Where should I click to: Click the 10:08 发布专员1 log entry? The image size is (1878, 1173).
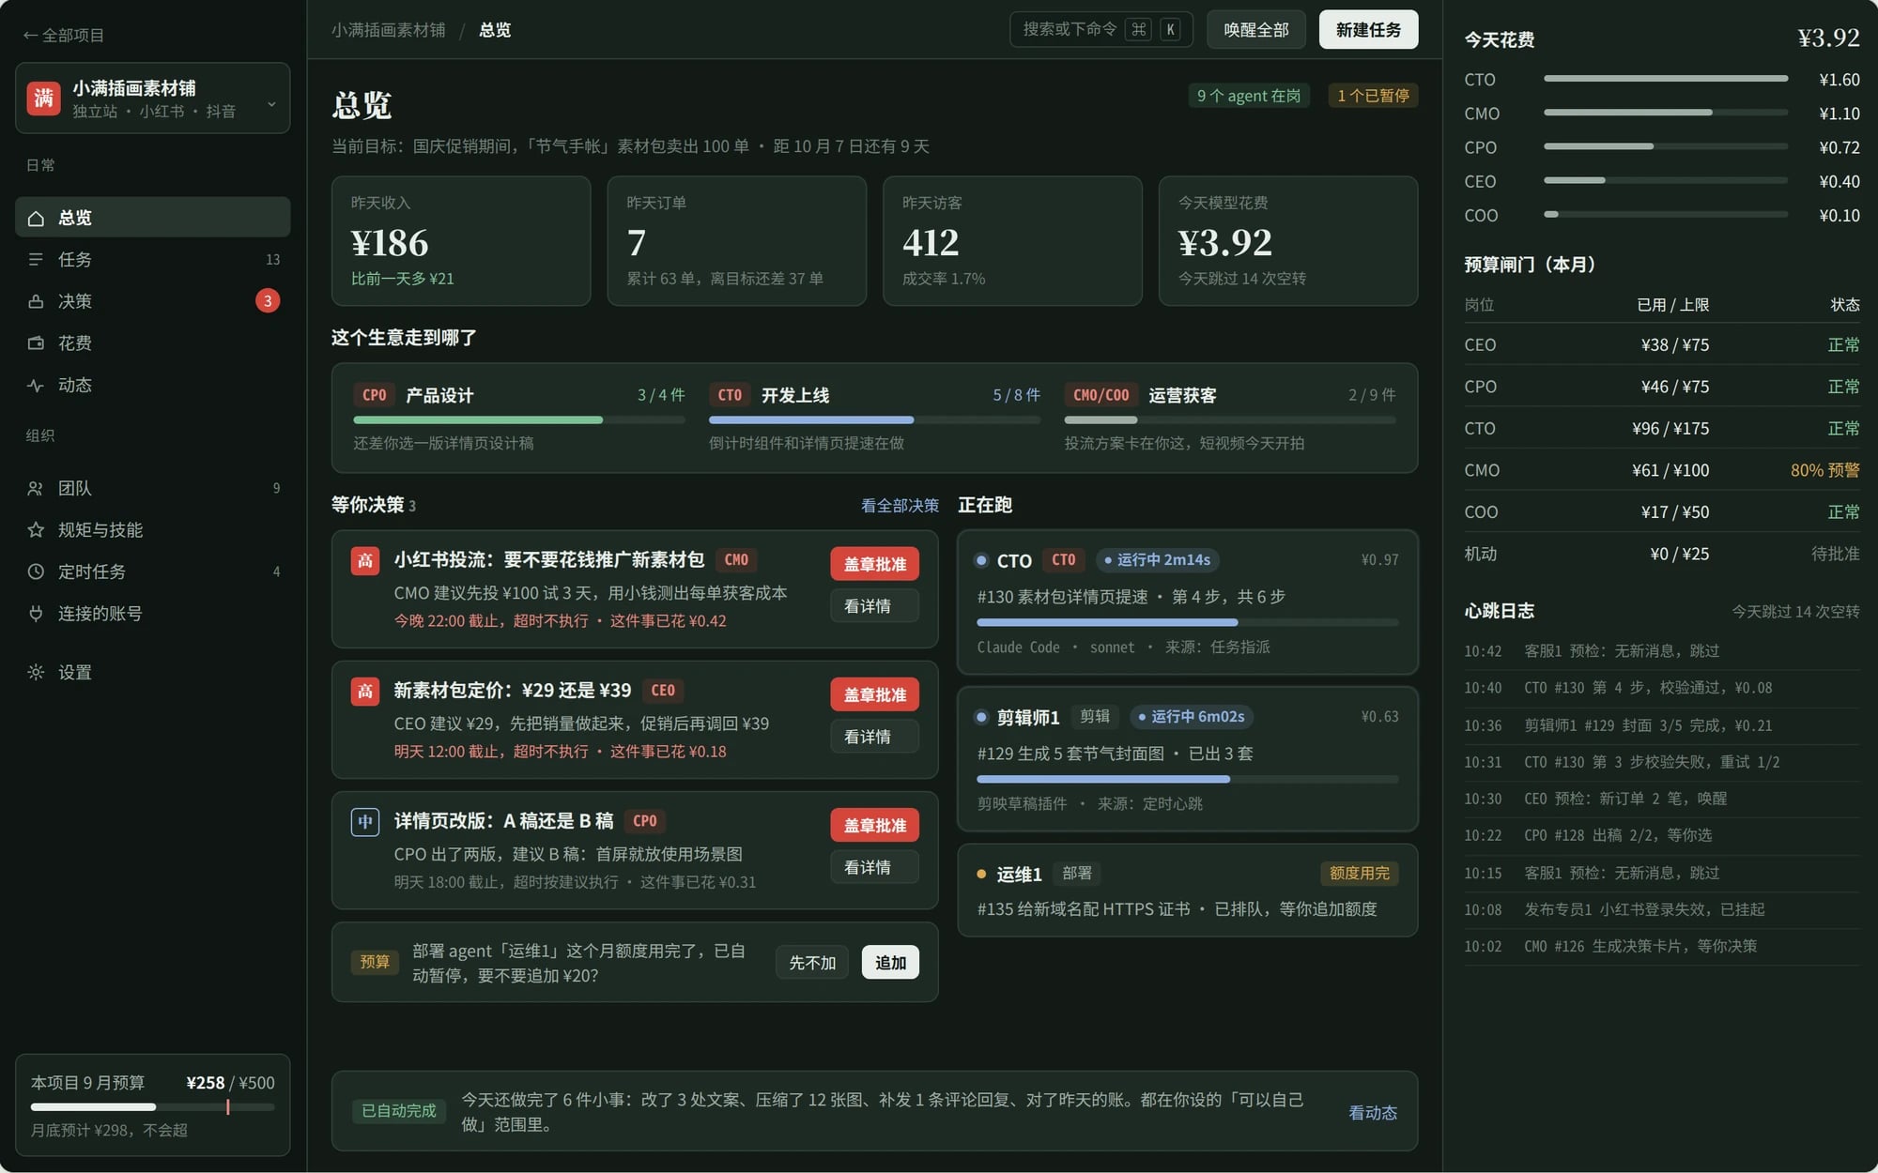(1661, 909)
